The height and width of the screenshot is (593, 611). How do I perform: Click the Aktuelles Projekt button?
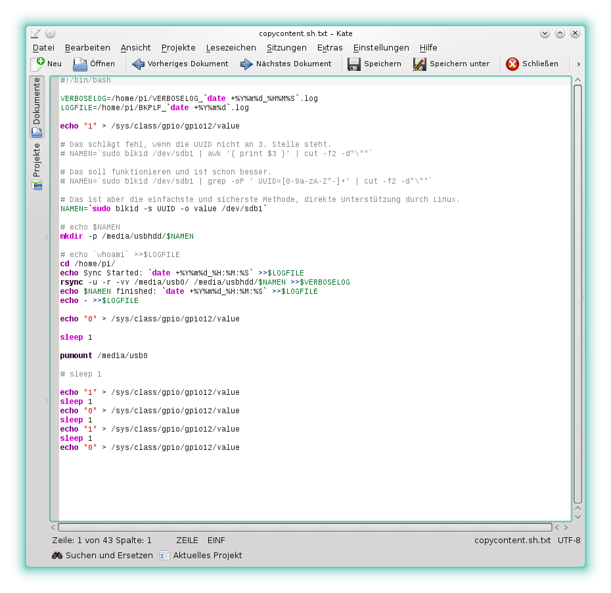[201, 555]
